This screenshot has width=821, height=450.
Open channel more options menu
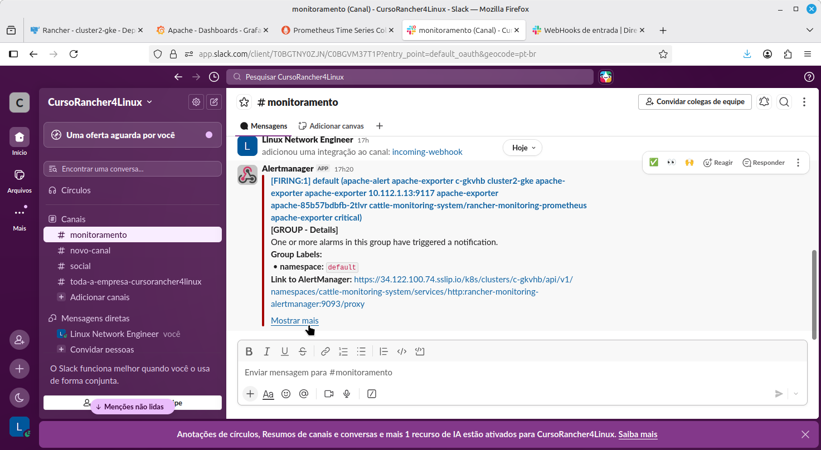click(x=804, y=102)
